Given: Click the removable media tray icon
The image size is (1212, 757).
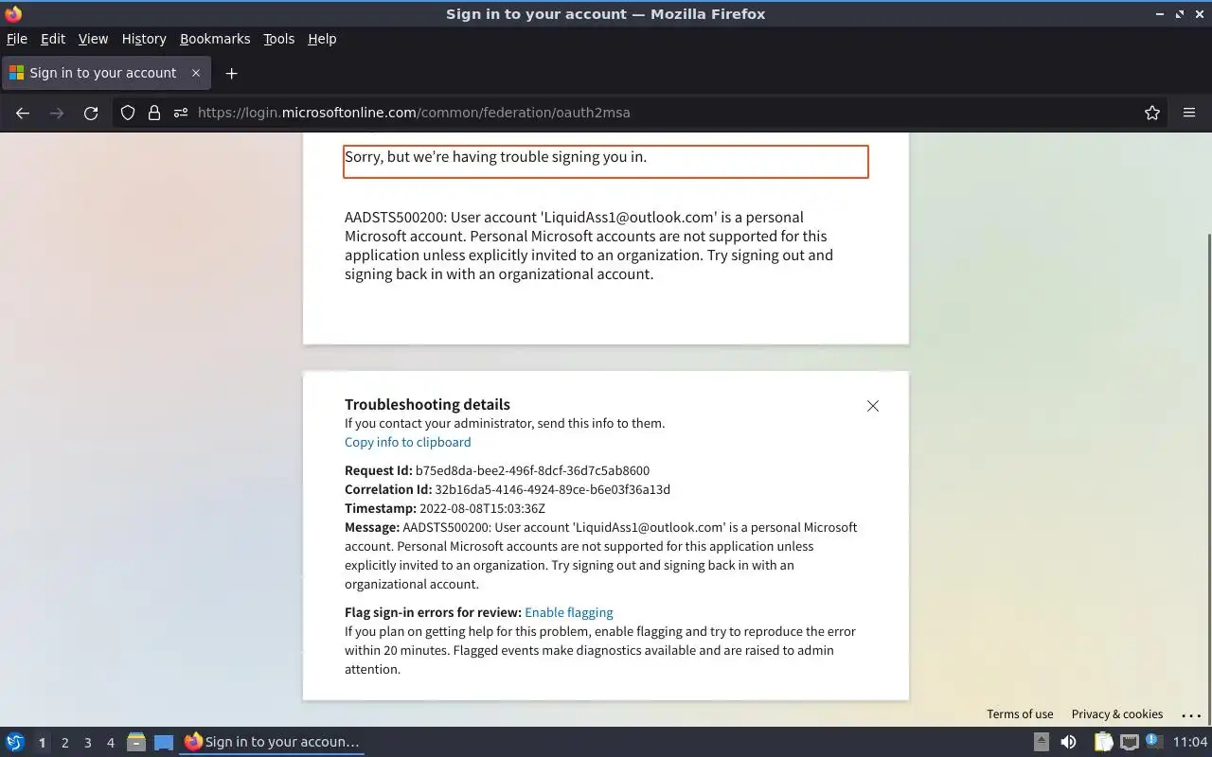Looking at the screenshot, I should point(1041,742).
